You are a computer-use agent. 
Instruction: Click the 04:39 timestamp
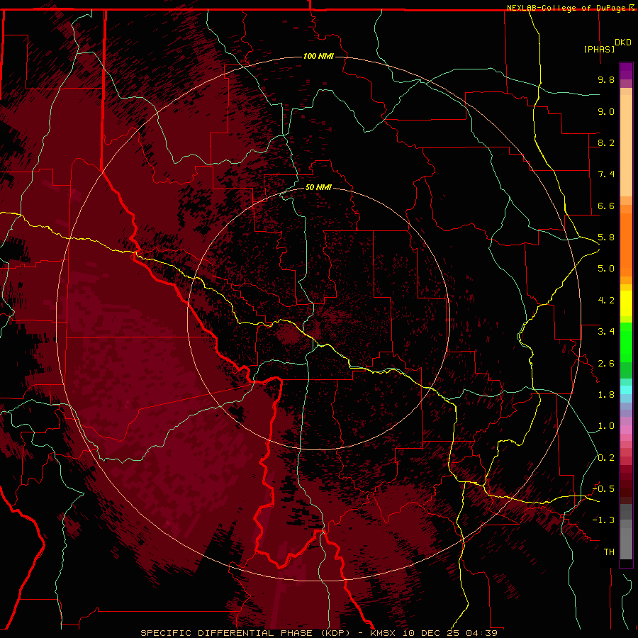tap(481, 633)
